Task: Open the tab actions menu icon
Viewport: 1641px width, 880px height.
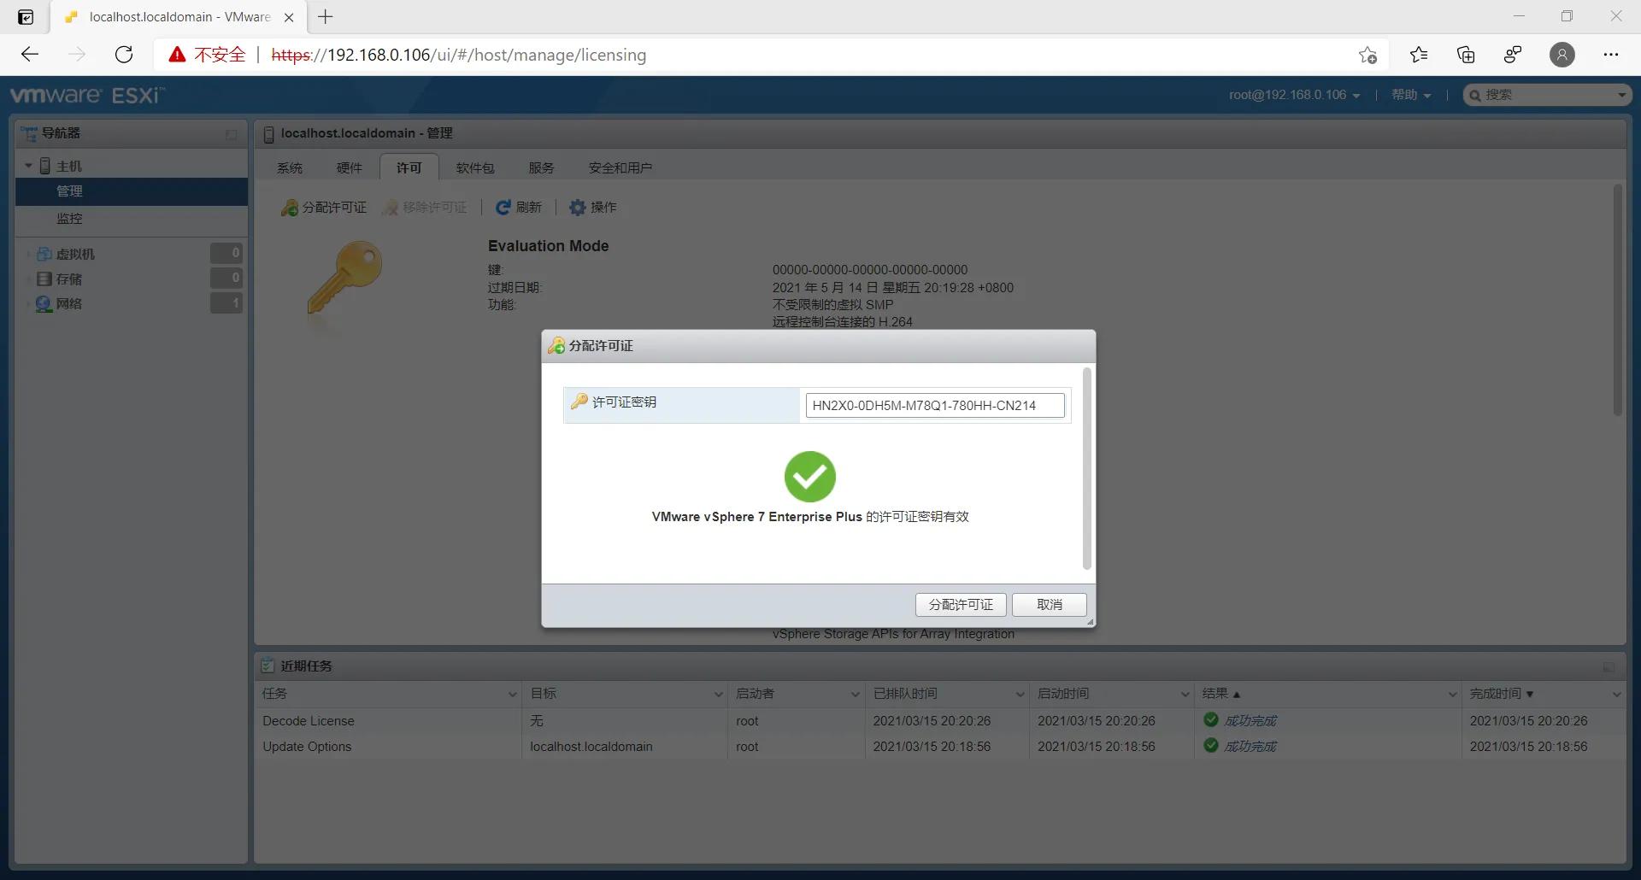Action: click(26, 16)
